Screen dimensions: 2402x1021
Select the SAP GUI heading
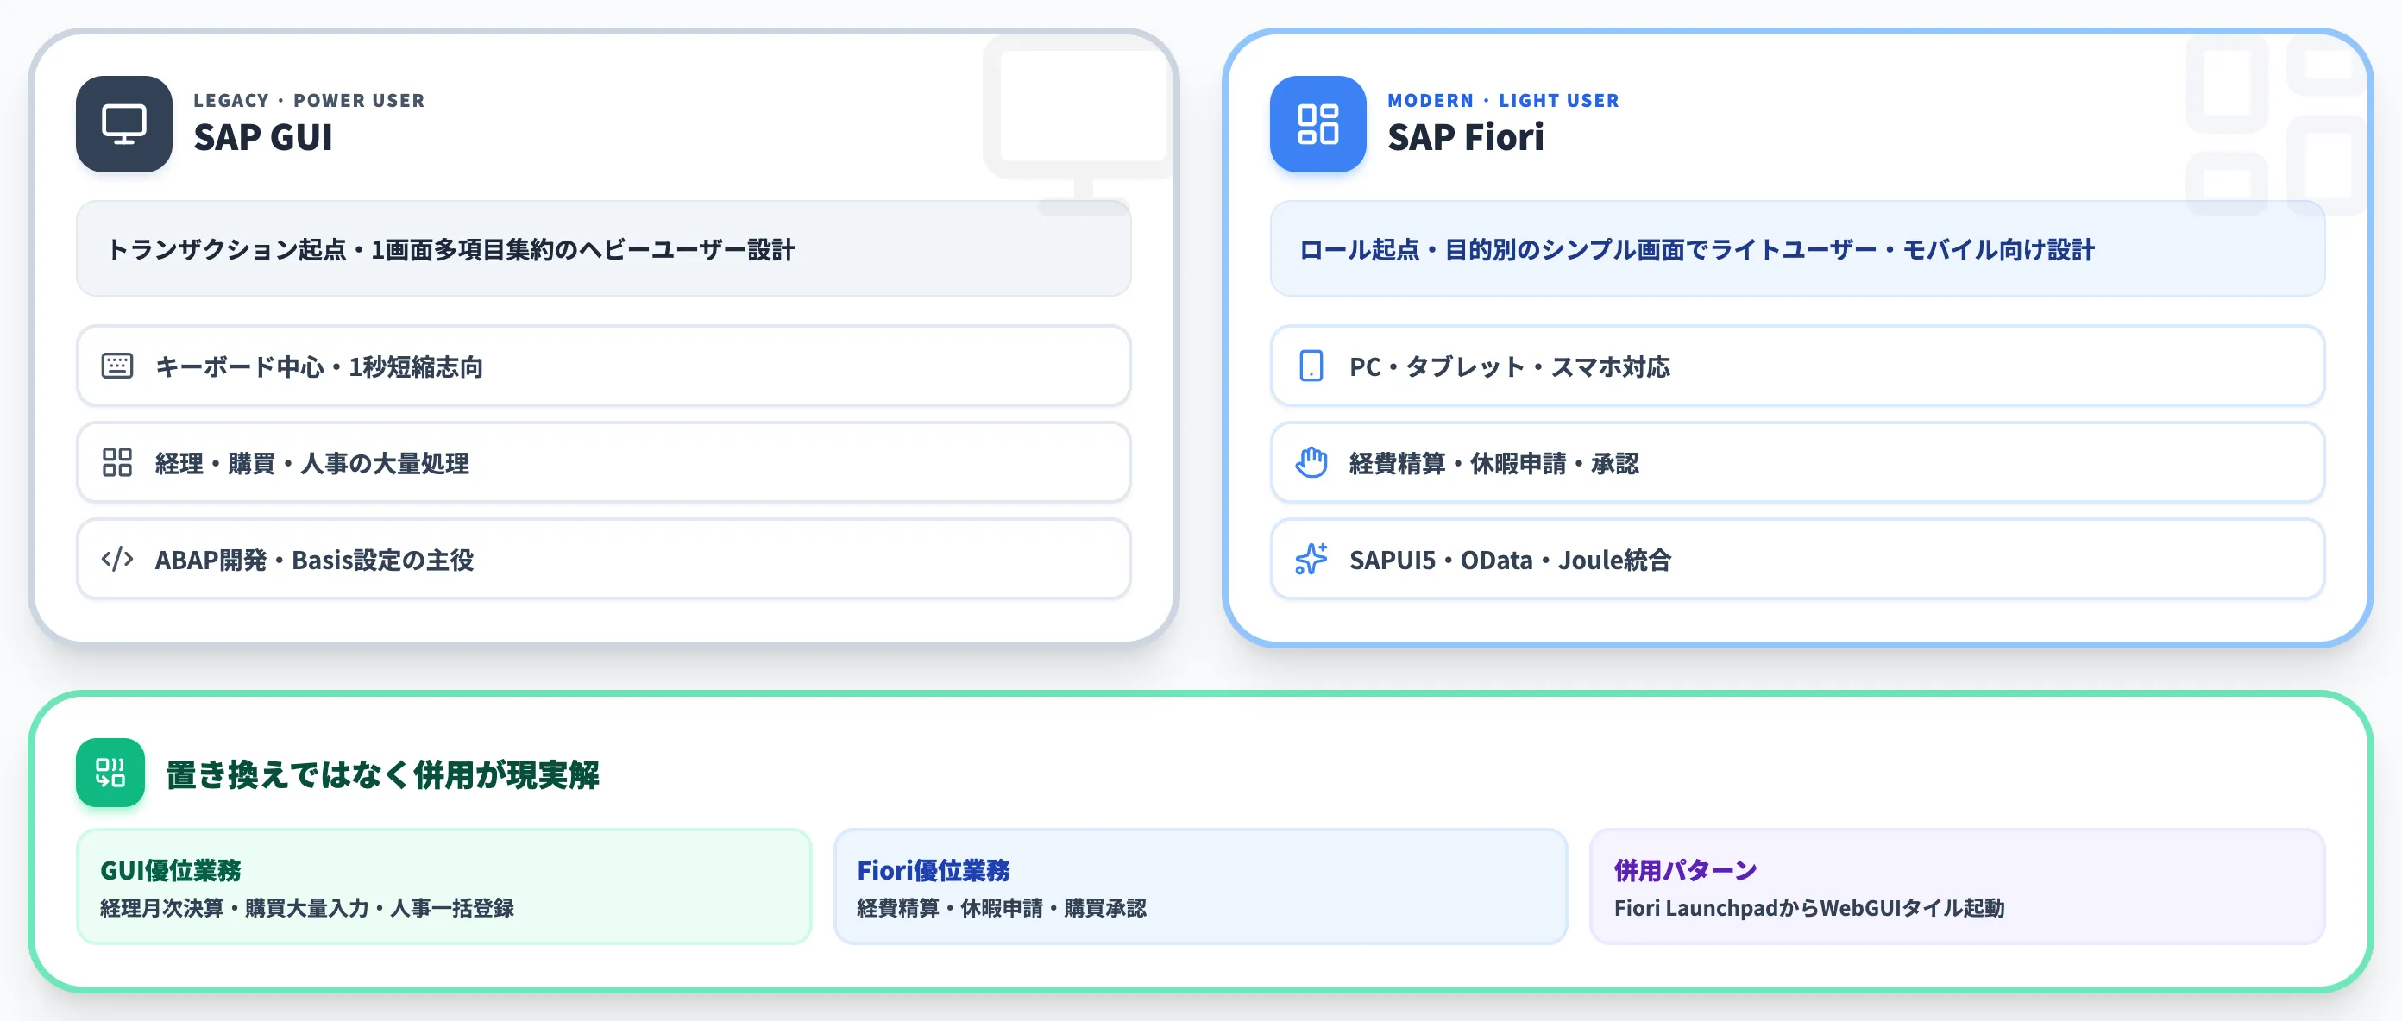point(263,137)
